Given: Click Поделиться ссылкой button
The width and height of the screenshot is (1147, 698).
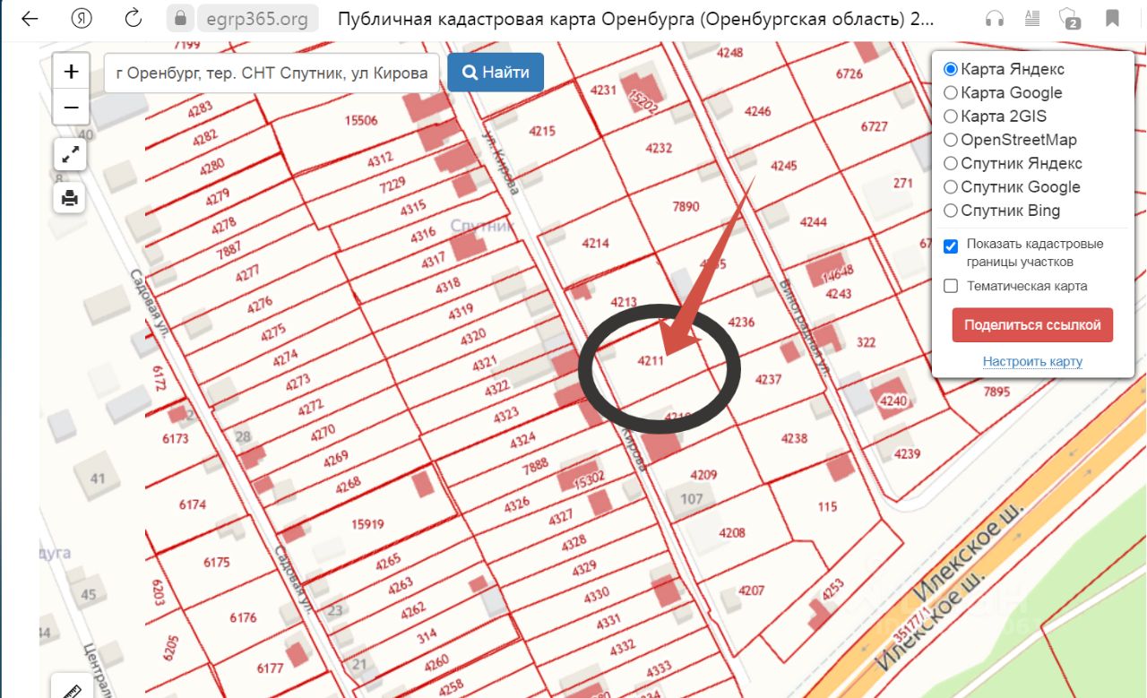Looking at the screenshot, I should [x=1032, y=325].
